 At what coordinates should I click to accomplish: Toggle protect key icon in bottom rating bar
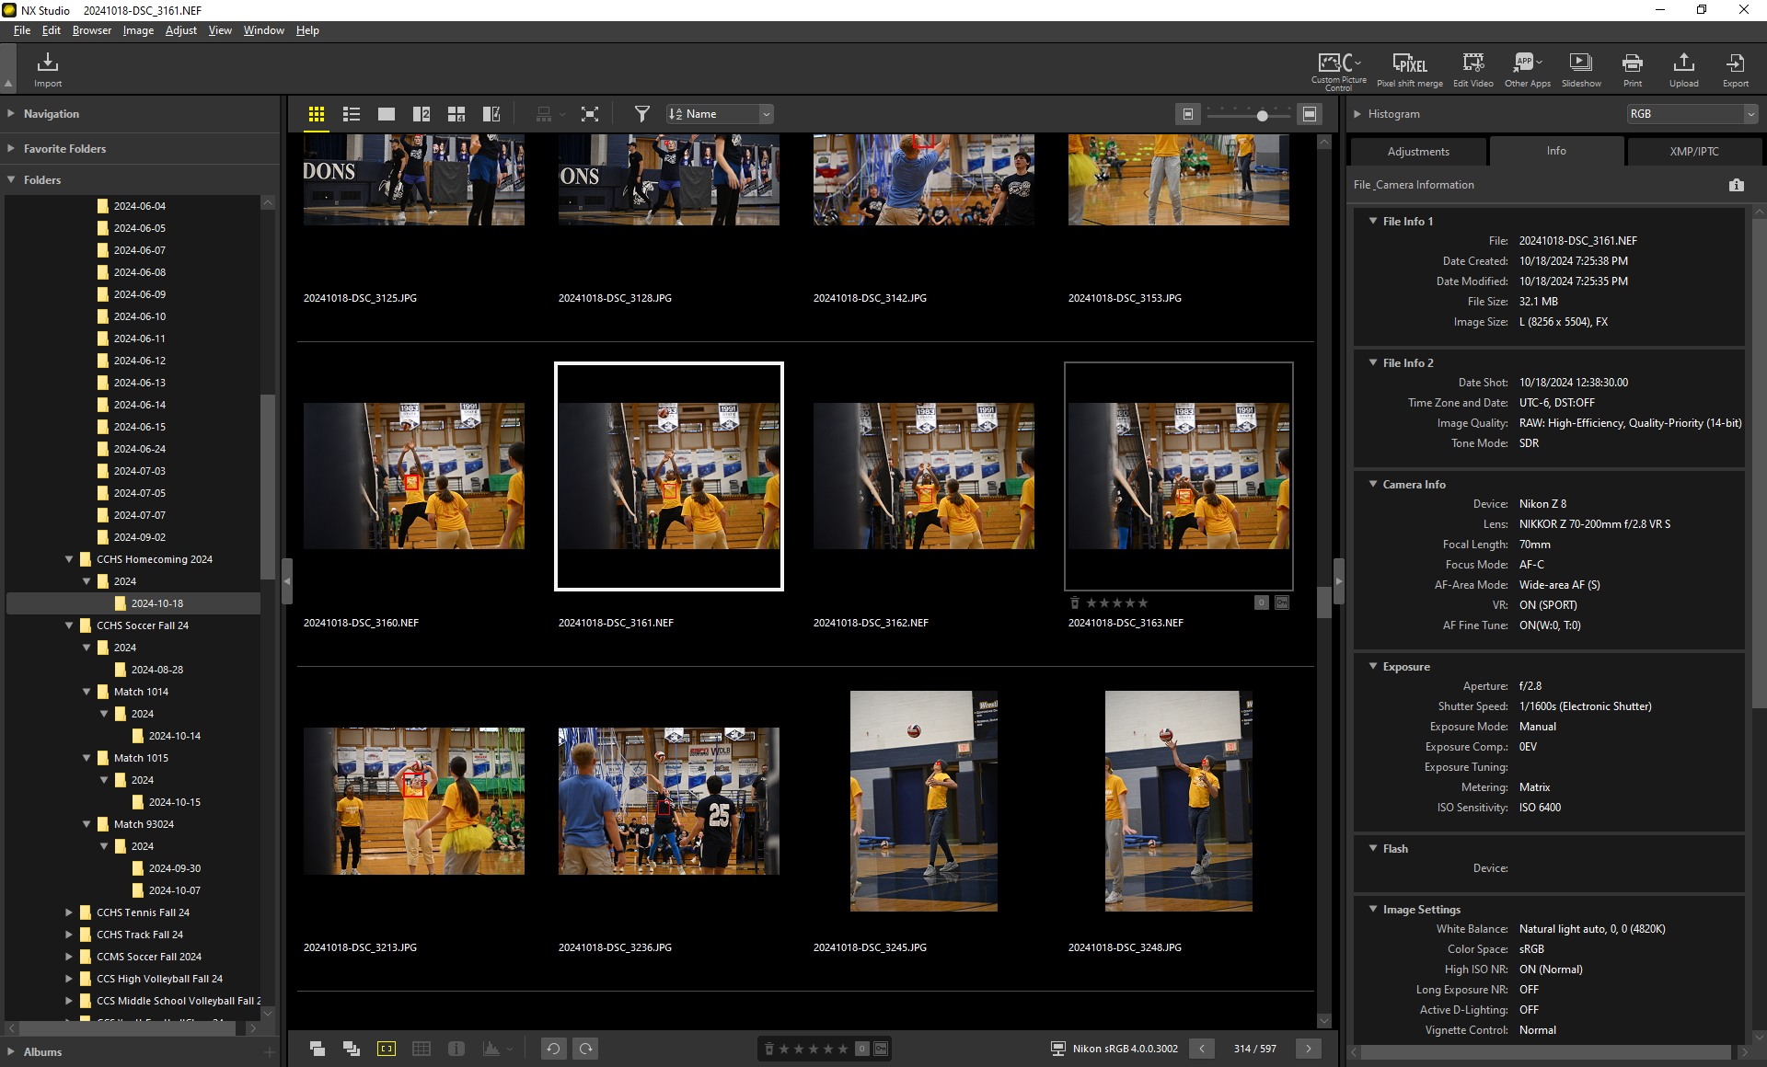[x=881, y=1049]
